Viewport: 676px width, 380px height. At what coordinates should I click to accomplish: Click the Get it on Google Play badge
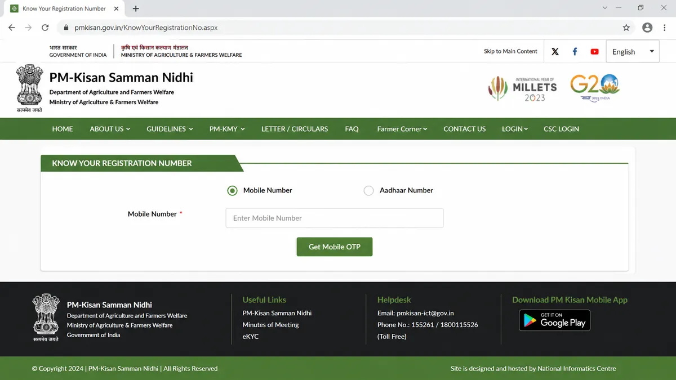[x=554, y=320]
